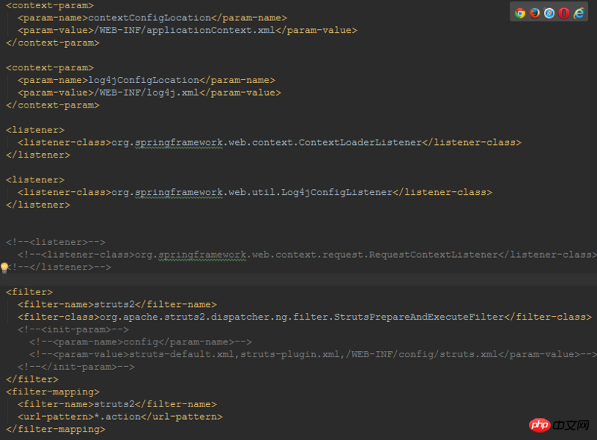Image resolution: width=597 pixels, height=440 pixels.
Task: Click contextConfigLocation param-name text
Action: [x=149, y=18]
